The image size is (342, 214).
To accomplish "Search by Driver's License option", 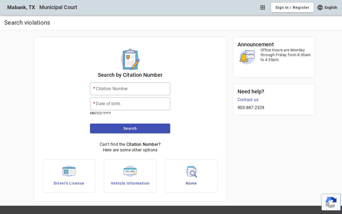I will [69, 176].
